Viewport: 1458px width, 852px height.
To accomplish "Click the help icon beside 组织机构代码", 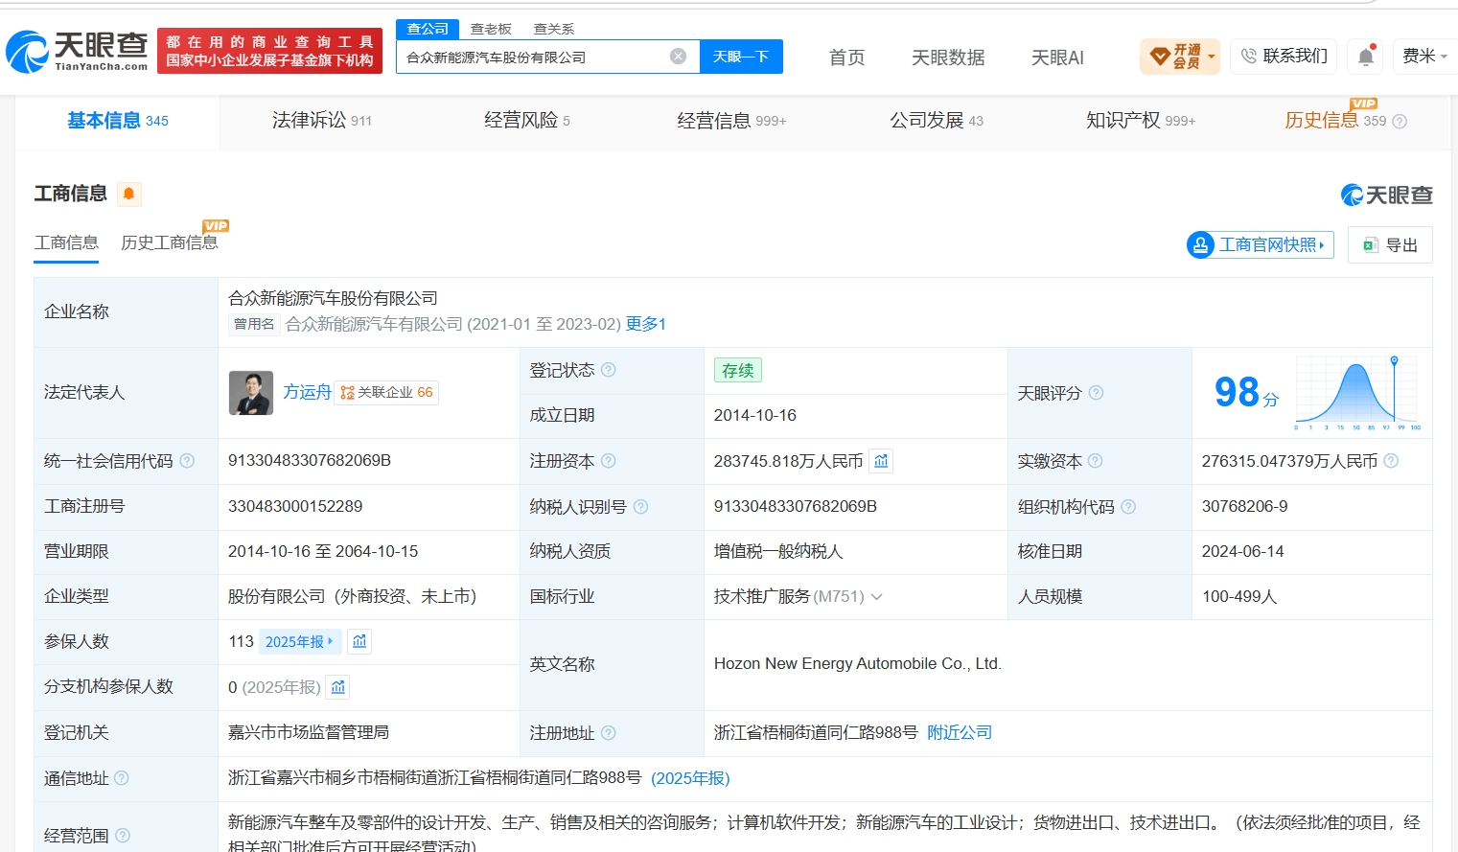I will click(x=1128, y=506).
